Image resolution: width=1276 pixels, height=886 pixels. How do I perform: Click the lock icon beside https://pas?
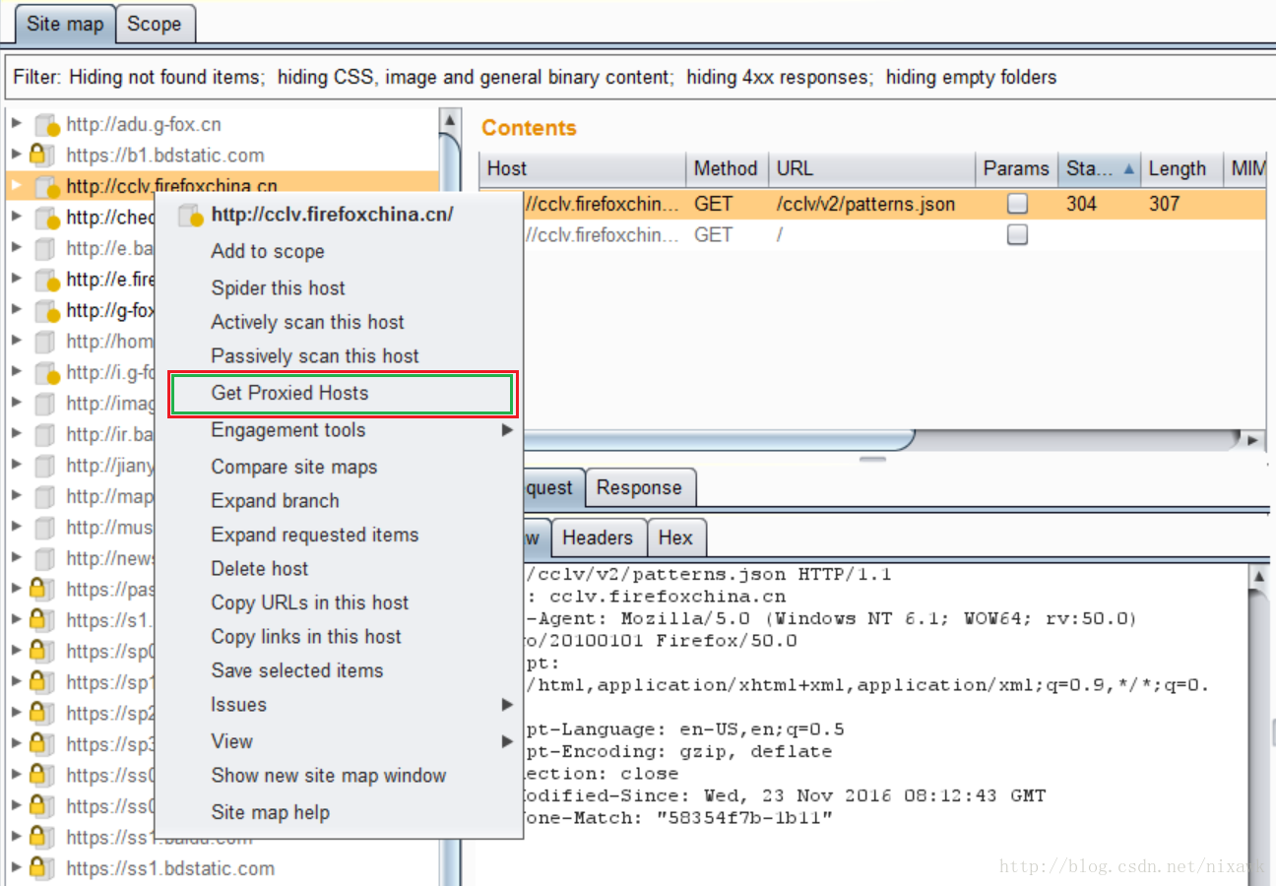click(x=41, y=589)
